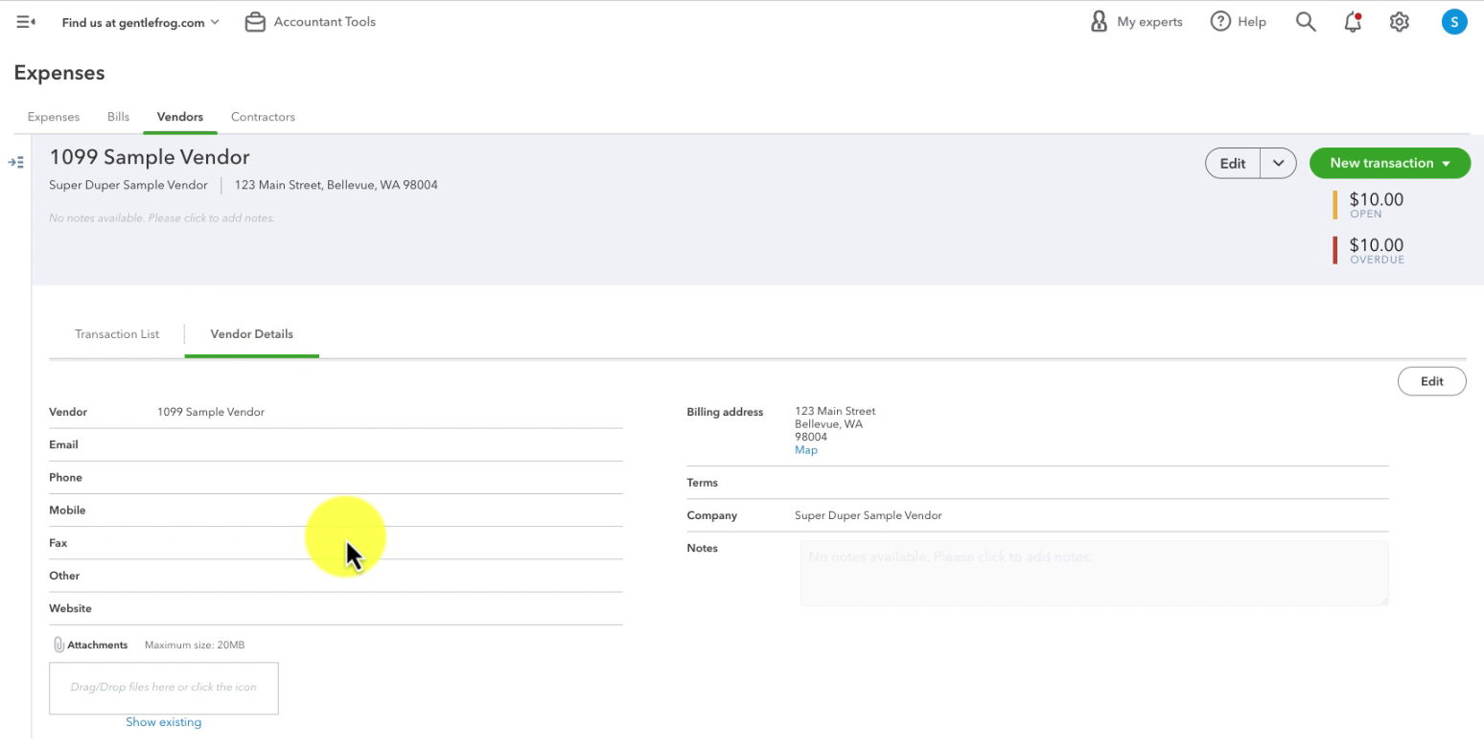Switch to the Bills tab
1484x749 pixels.
[118, 117]
